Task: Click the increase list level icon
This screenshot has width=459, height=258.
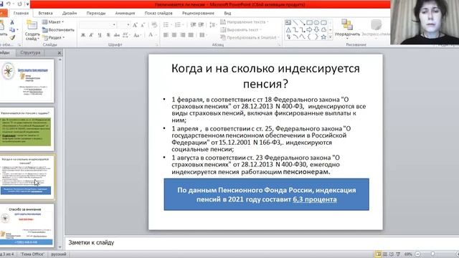Action: click(201, 25)
